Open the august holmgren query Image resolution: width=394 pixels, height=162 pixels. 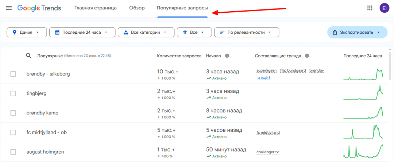(45, 152)
